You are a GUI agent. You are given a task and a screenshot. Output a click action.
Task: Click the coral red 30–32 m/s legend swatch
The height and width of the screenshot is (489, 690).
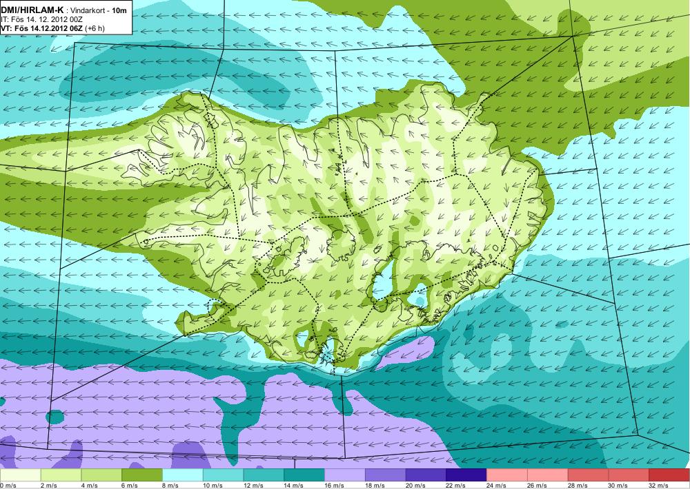(x=629, y=475)
